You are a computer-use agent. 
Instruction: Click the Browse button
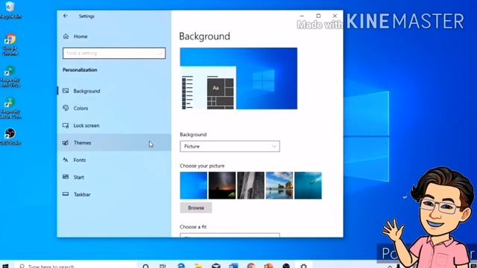tap(196, 208)
